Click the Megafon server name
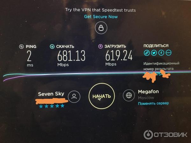Screen dimensions: 191x143 148,92
